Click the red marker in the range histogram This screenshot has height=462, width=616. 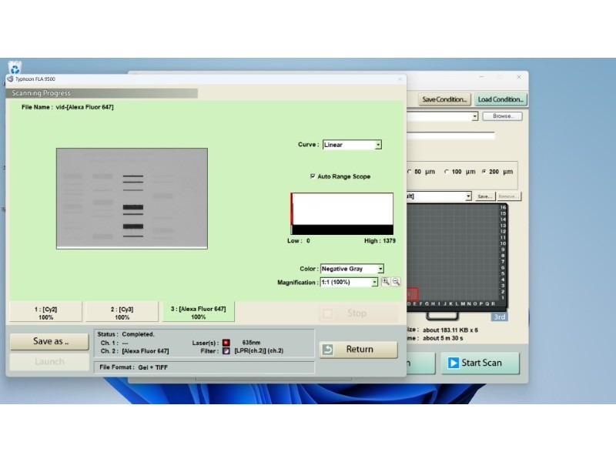[x=292, y=209]
